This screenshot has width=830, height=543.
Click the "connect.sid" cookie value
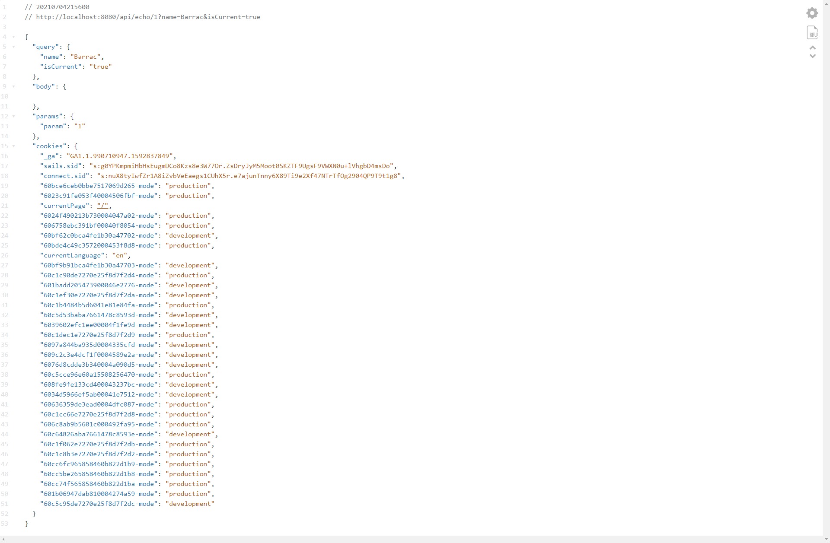(249, 176)
